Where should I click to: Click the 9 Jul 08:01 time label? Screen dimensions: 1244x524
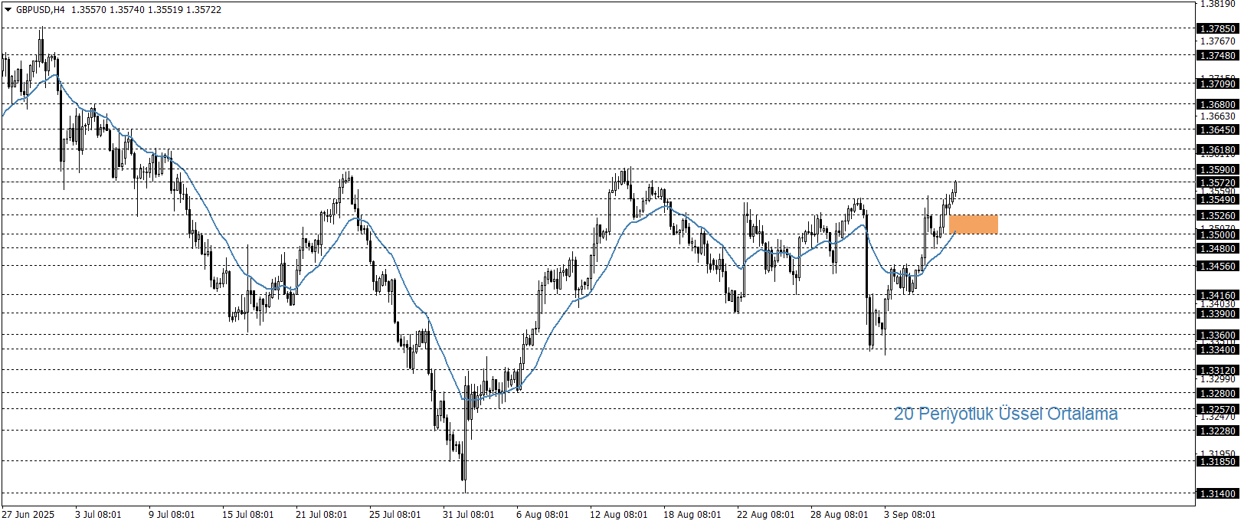tap(172, 514)
